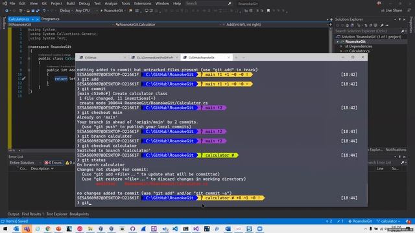
Task: Open the Windows Start button
Action: point(5,228)
